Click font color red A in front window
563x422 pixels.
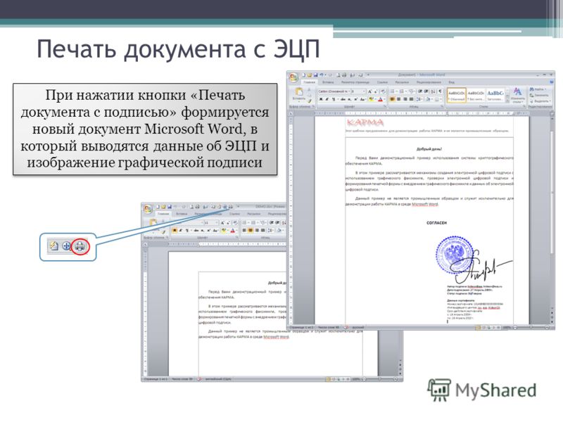pos(380,99)
